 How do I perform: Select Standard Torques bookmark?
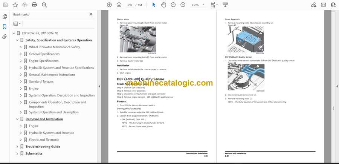41,81
